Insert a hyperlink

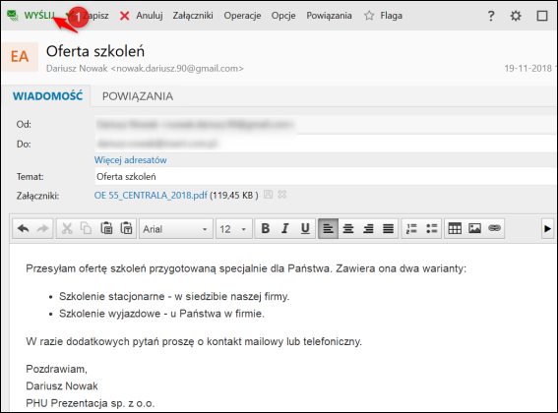pos(495,228)
